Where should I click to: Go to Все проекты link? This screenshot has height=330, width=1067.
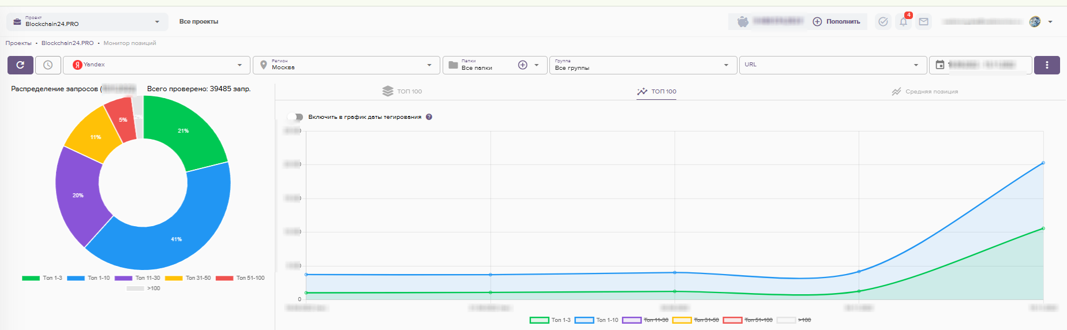[199, 22]
